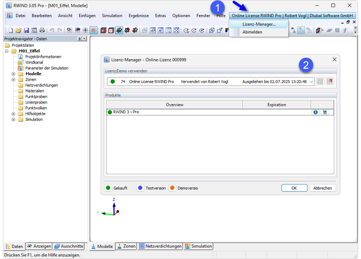Close the Projektnavigator panel with its X
The width and height of the screenshot is (361, 259).
[x=84, y=38]
